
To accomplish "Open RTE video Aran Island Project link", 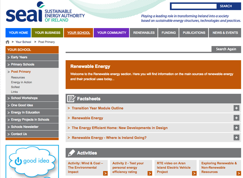I will coord(174,168).
